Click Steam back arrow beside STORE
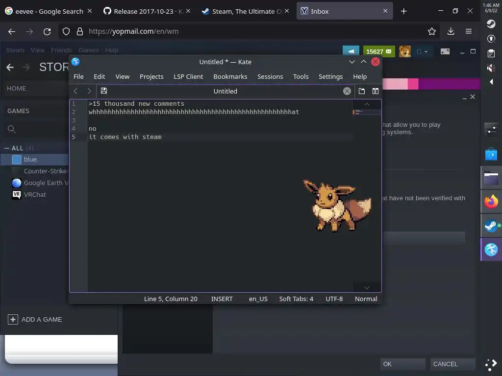This screenshot has width=502, height=376. point(10,67)
